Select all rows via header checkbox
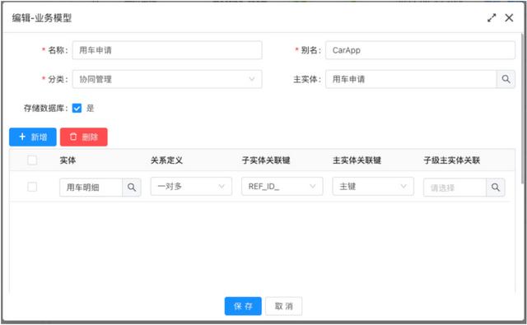This screenshot has height=325, width=527. click(x=32, y=160)
